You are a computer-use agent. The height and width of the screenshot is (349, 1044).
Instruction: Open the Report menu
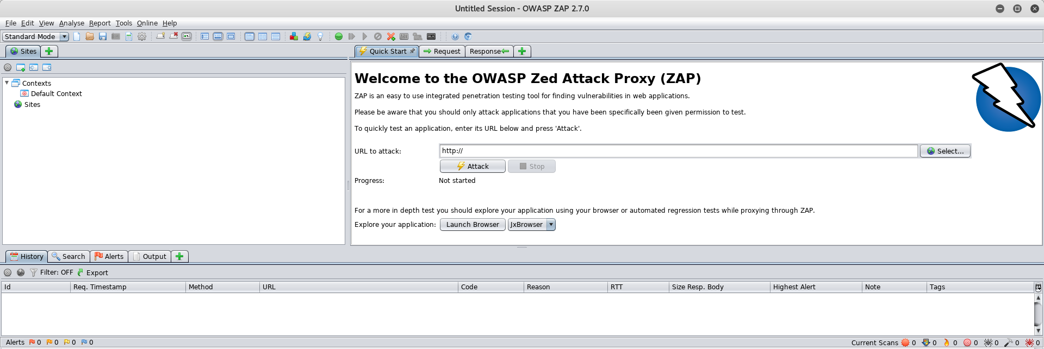[100, 23]
